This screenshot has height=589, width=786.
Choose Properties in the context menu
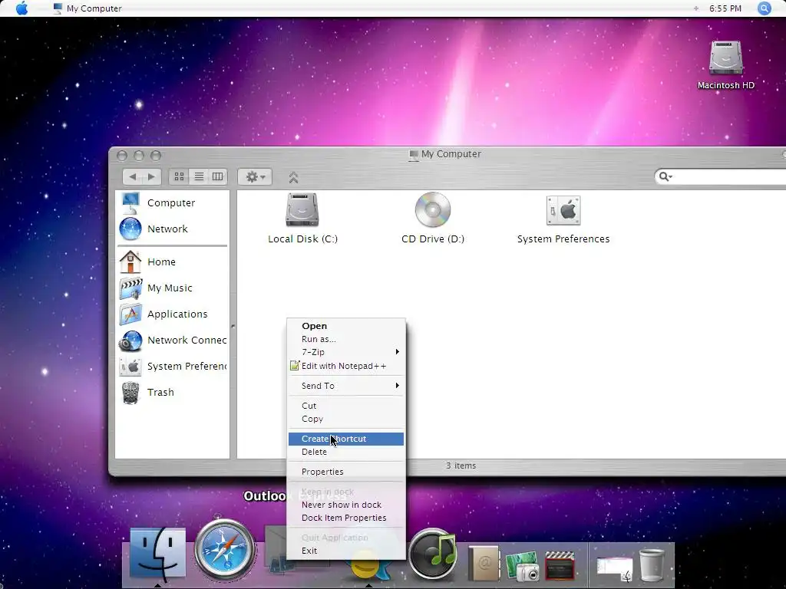346,472
